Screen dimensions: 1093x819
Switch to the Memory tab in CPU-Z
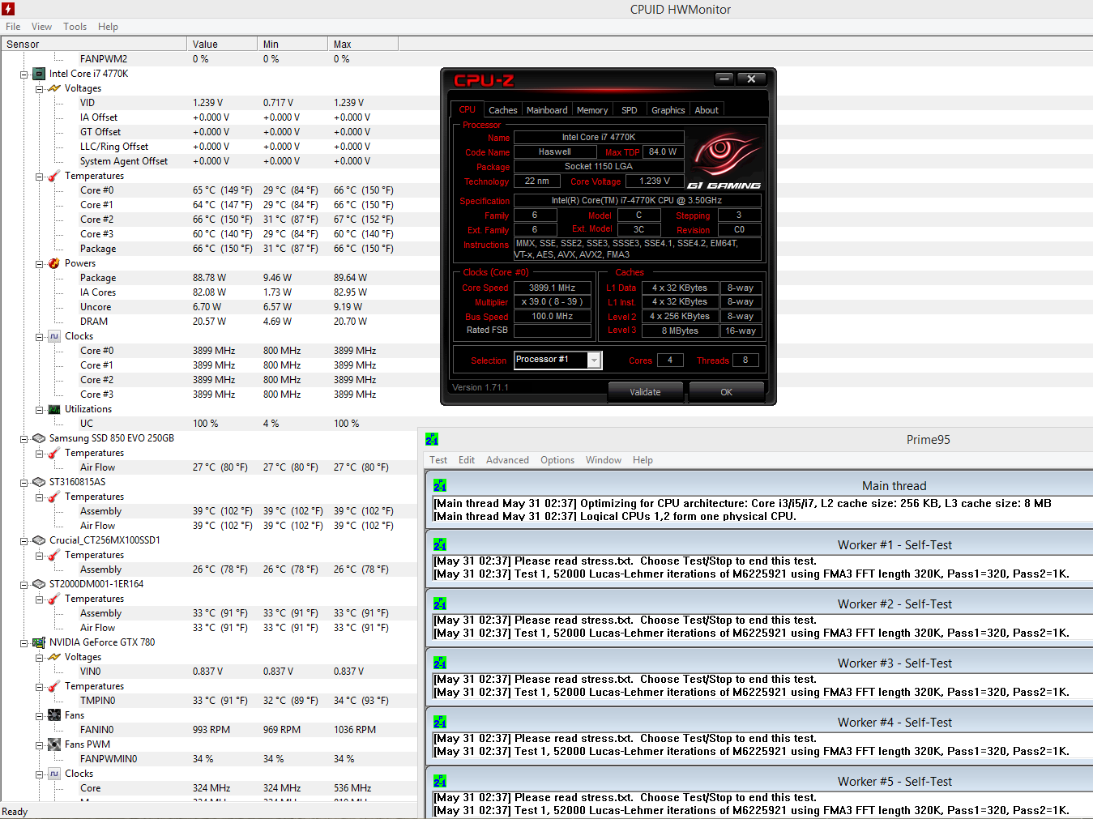click(x=592, y=110)
